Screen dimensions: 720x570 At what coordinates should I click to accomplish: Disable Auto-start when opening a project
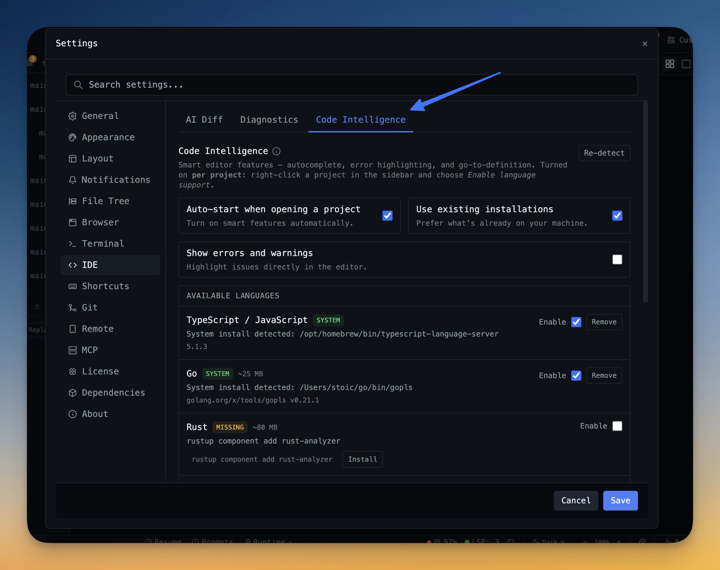pyautogui.click(x=387, y=216)
